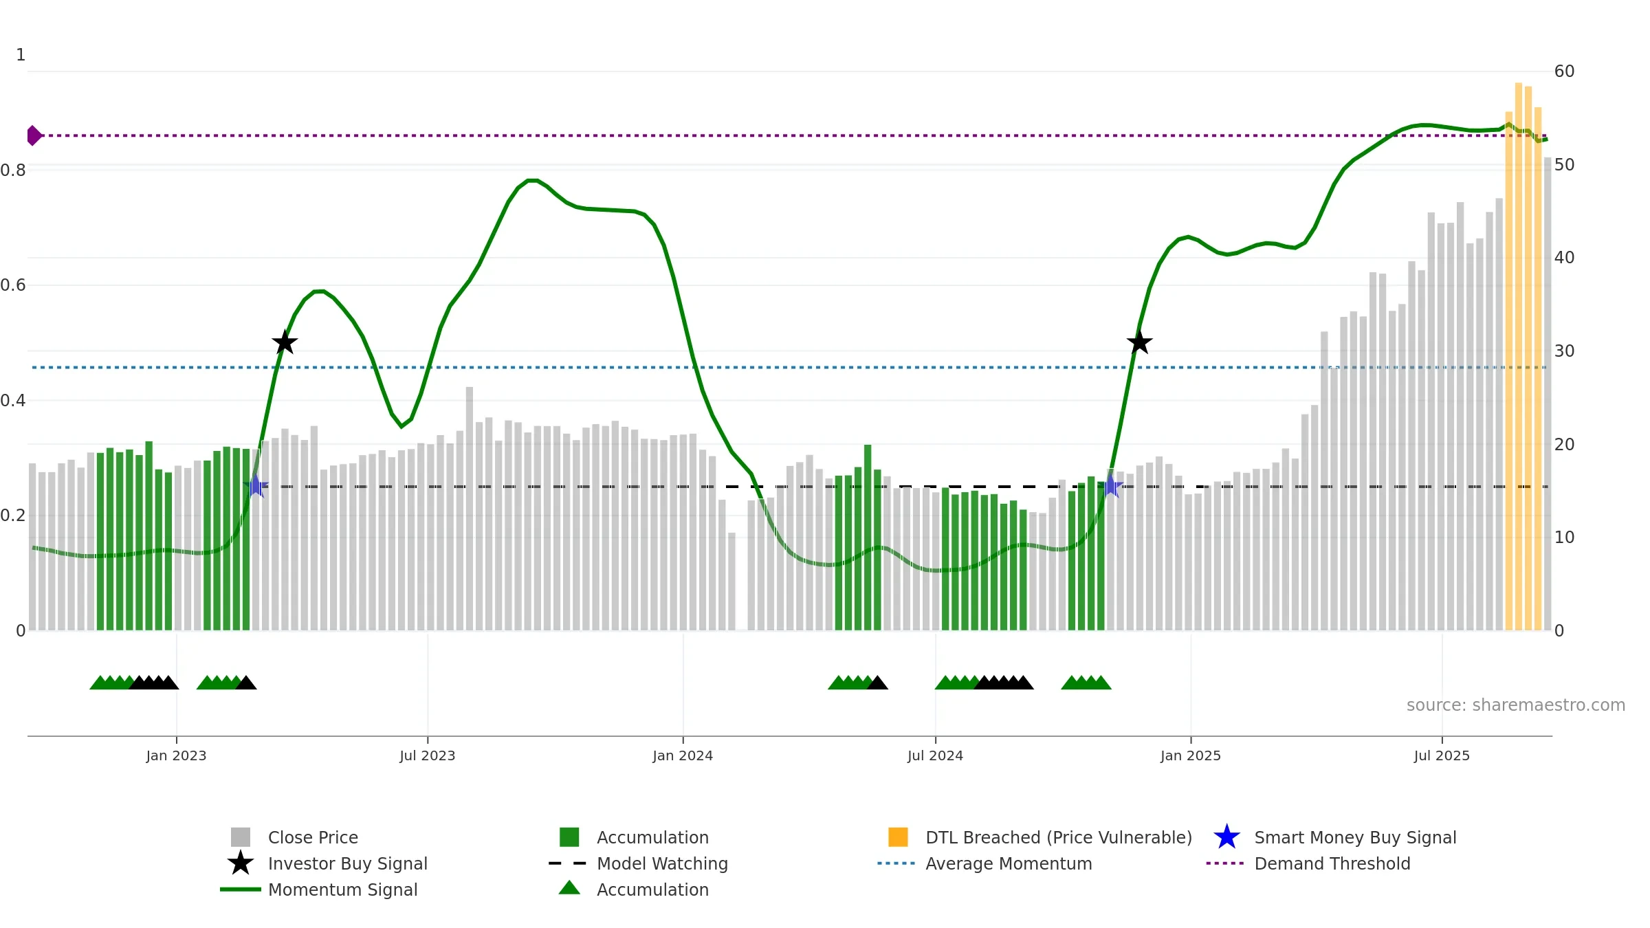Toggle the Momentum Signal legend label
The image size is (1650, 928).
[x=343, y=890]
